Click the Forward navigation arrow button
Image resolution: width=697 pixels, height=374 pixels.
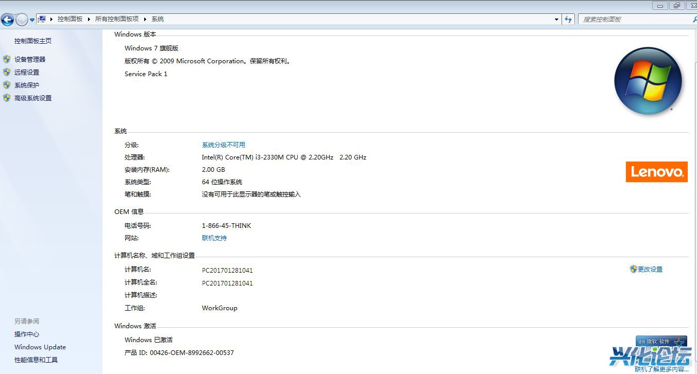pos(22,20)
